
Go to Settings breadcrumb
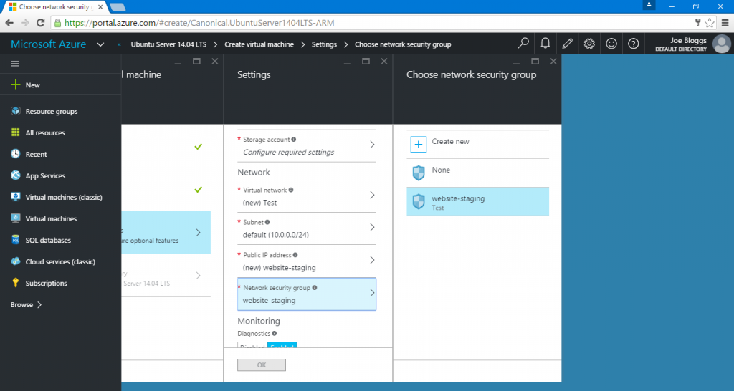pos(324,44)
